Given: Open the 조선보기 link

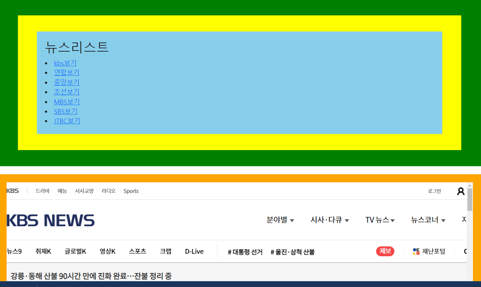Looking at the screenshot, I should tap(67, 92).
